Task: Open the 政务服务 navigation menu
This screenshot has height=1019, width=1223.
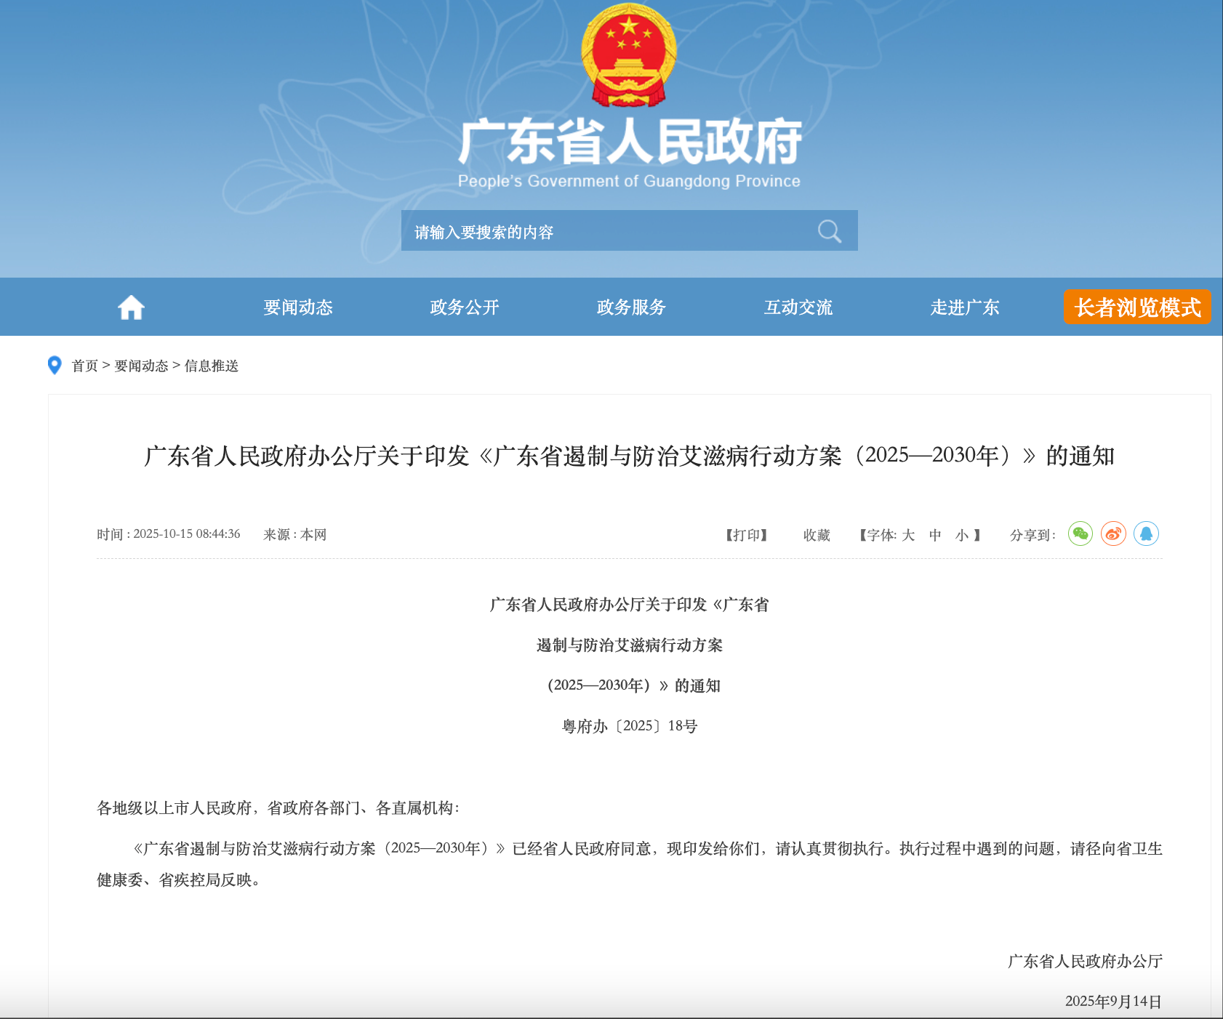Action: point(631,307)
